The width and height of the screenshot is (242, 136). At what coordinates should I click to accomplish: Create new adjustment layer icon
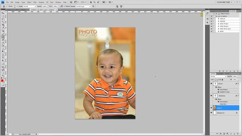(x=227, y=134)
